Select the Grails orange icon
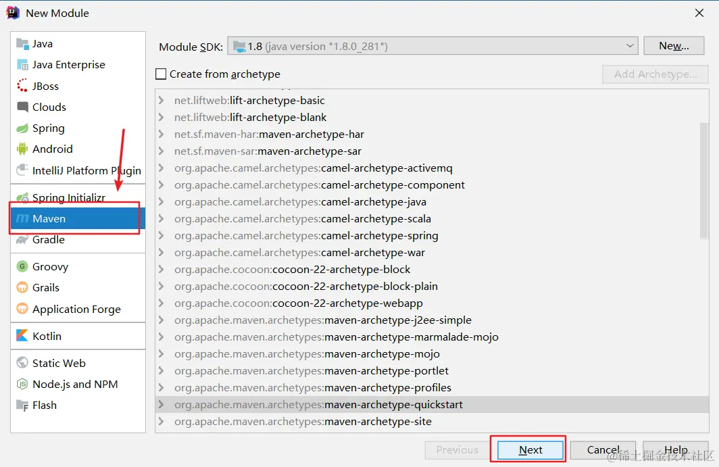The height and width of the screenshot is (467, 719). pyautogui.click(x=22, y=288)
